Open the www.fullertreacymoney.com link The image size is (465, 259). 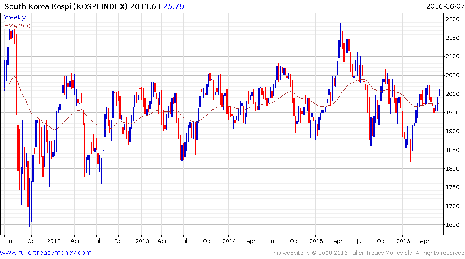[46, 253]
